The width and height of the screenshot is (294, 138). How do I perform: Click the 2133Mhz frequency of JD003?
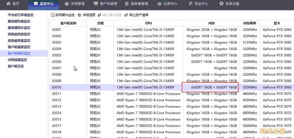[250, 43]
